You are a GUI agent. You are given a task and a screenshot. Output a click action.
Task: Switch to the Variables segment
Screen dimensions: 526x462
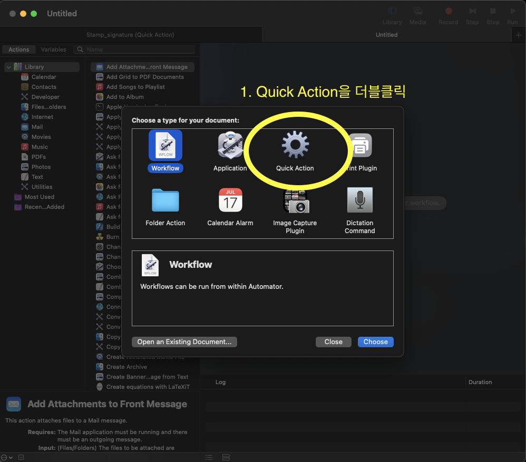53,49
